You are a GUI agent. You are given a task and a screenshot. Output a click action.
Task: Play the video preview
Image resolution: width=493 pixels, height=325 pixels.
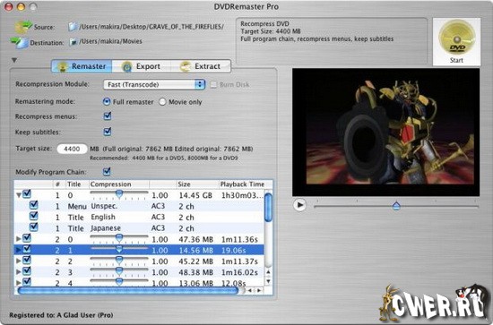click(299, 205)
